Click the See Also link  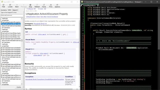(x=43, y=17)
